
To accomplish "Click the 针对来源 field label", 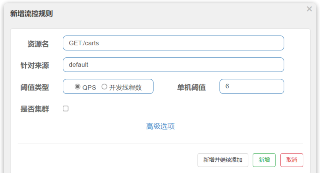I will pyautogui.click(x=34, y=66).
